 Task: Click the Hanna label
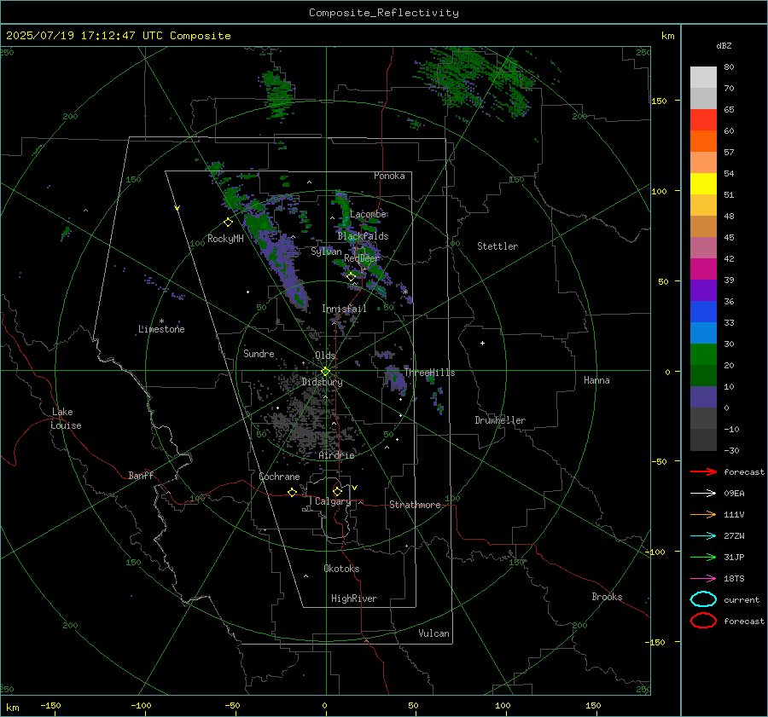[x=596, y=380]
